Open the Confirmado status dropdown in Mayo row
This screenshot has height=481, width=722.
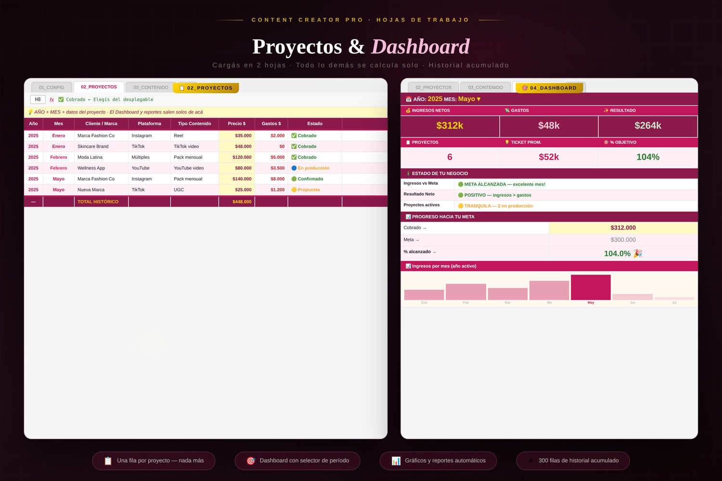[x=315, y=179]
